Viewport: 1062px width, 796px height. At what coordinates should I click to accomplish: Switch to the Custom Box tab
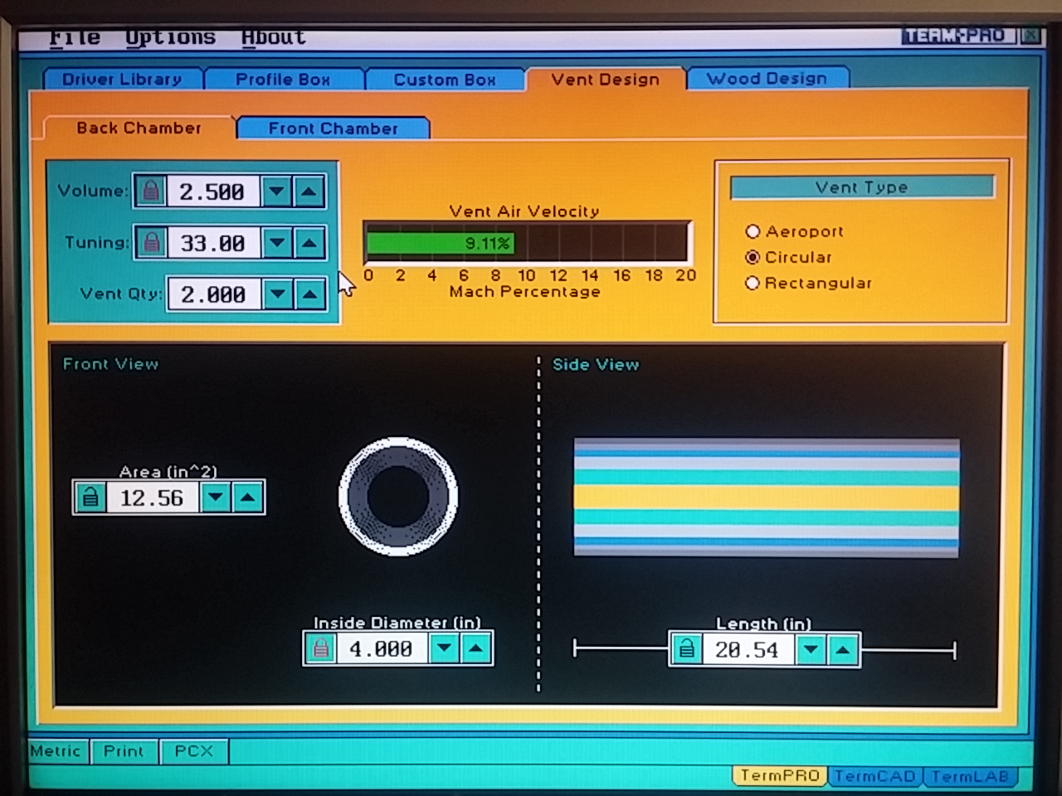(445, 80)
